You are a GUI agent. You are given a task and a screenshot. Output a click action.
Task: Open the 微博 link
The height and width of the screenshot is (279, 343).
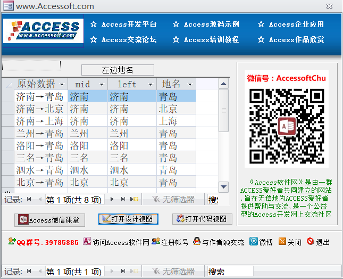tap(261, 242)
